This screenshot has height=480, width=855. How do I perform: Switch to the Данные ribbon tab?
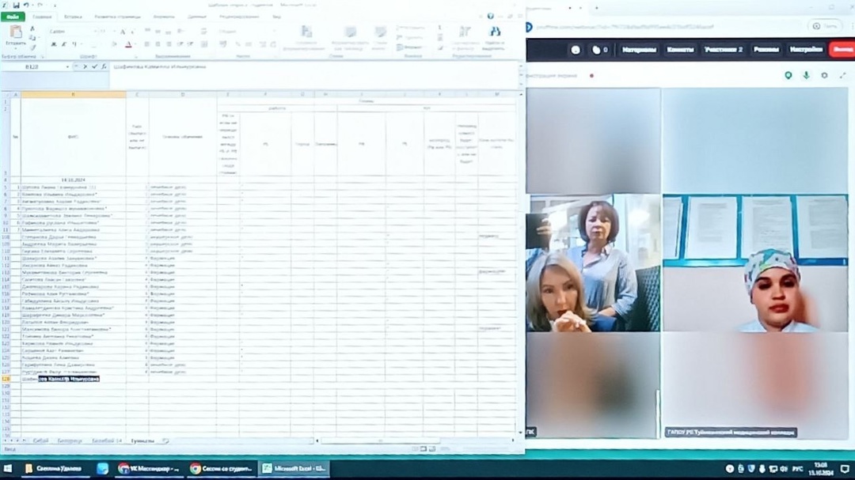click(x=197, y=17)
